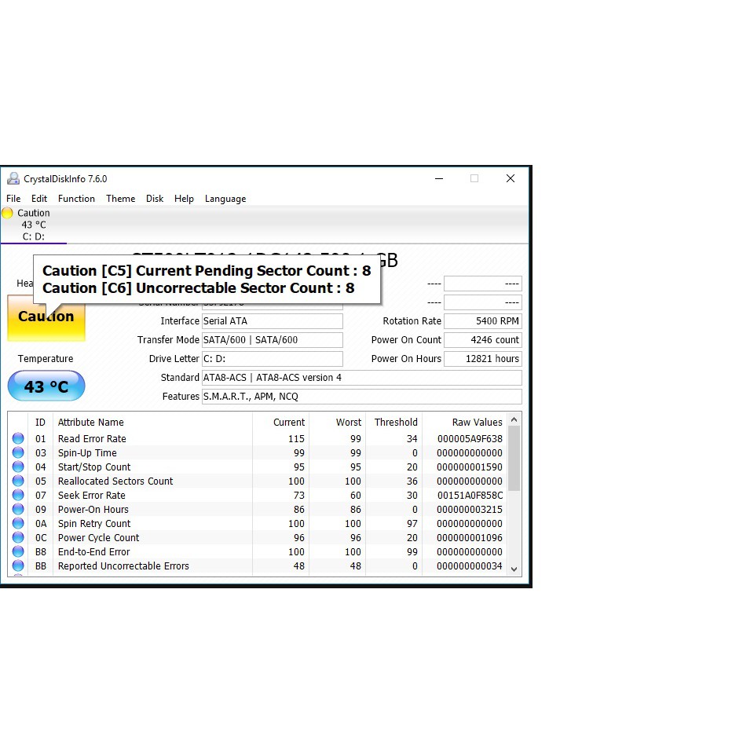Click the status orb beside Reallocated Sectors Count
Viewport: 754px width, 754px height.
(x=18, y=481)
